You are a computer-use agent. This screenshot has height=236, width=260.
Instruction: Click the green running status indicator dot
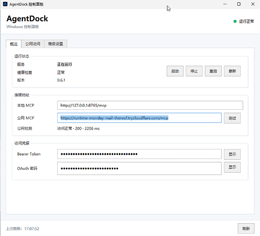(235, 21)
